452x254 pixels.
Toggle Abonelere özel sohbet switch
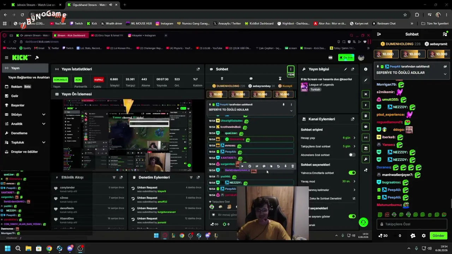pyautogui.click(x=352, y=155)
